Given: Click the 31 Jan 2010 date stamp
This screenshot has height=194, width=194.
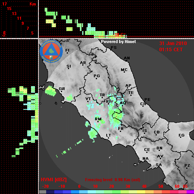Looking at the screenshot, I should click(173, 43).
